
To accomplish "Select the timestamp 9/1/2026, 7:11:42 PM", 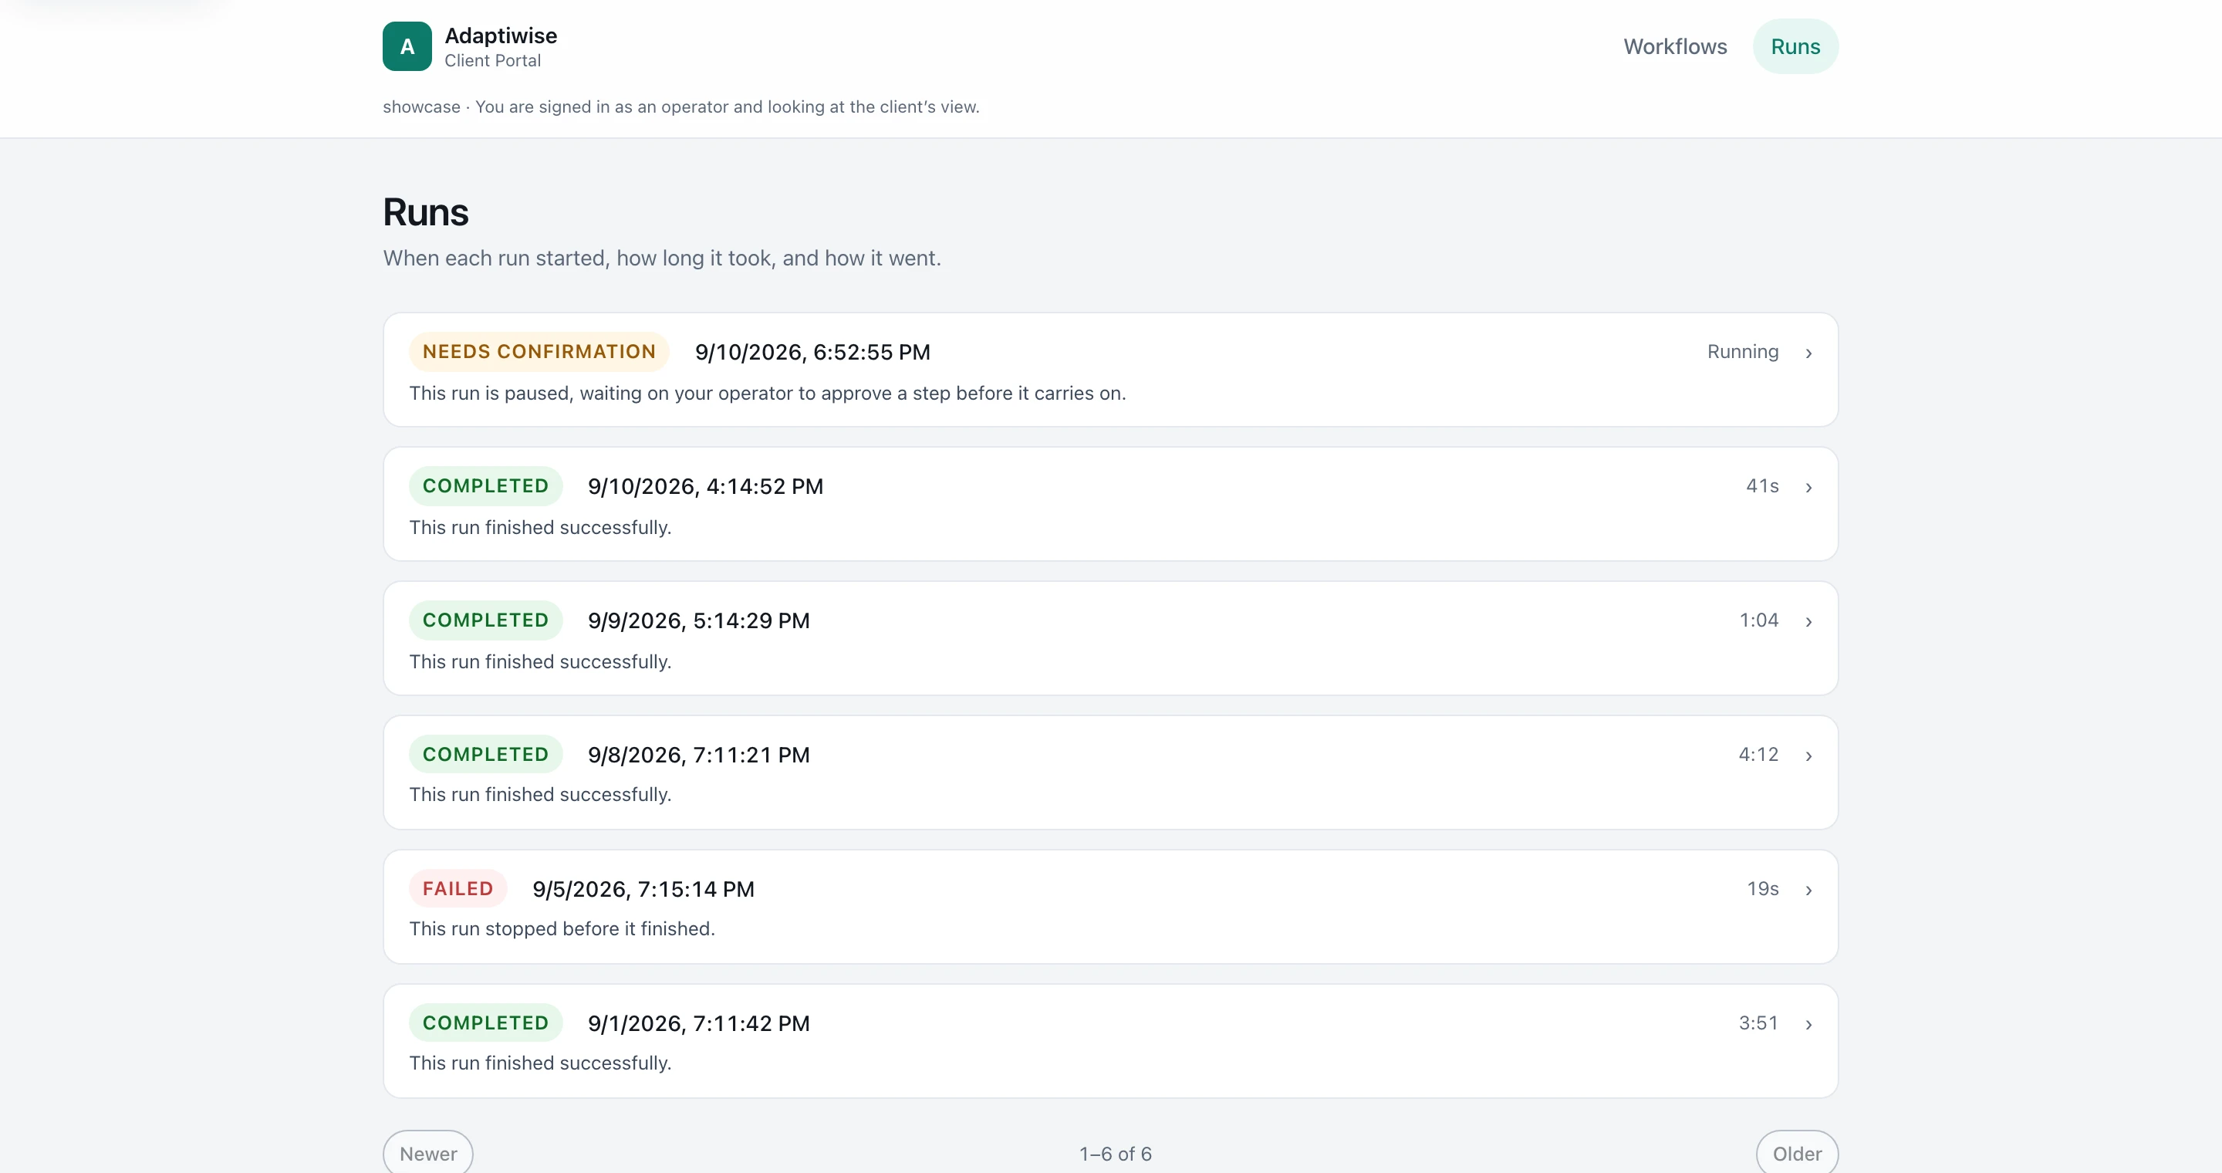I will (699, 1024).
